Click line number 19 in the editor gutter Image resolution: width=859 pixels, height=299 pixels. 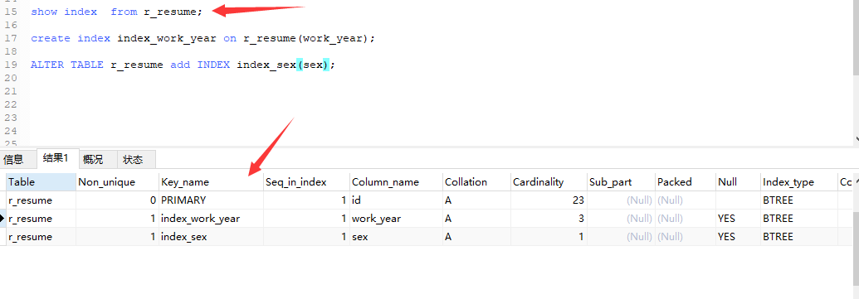click(x=11, y=65)
